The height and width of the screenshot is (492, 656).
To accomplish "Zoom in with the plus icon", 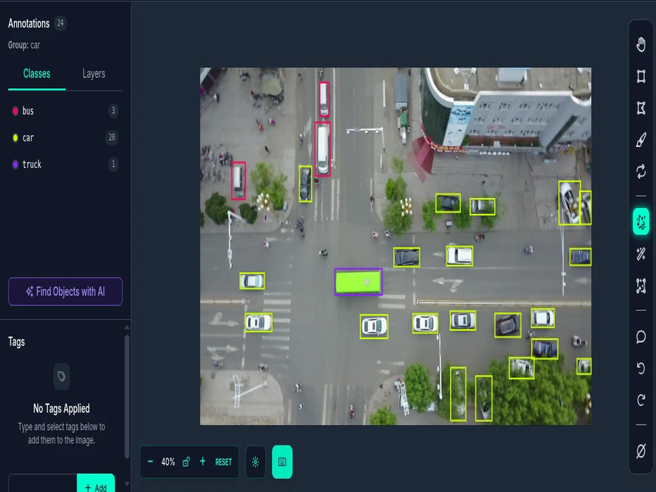I will (x=203, y=461).
